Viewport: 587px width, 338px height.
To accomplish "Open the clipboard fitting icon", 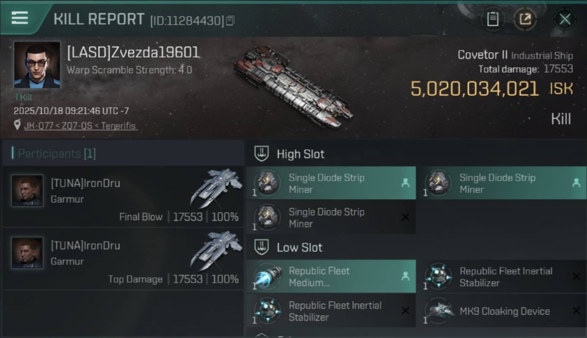I will 493,19.
